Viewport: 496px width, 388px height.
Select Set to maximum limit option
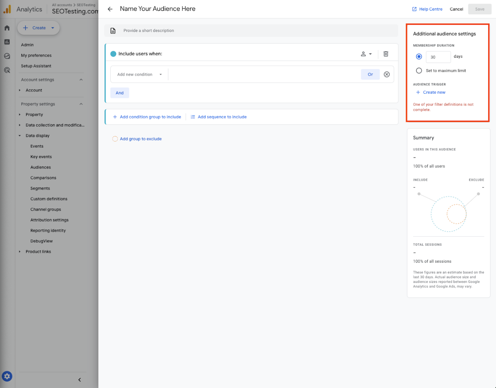pyautogui.click(x=419, y=71)
